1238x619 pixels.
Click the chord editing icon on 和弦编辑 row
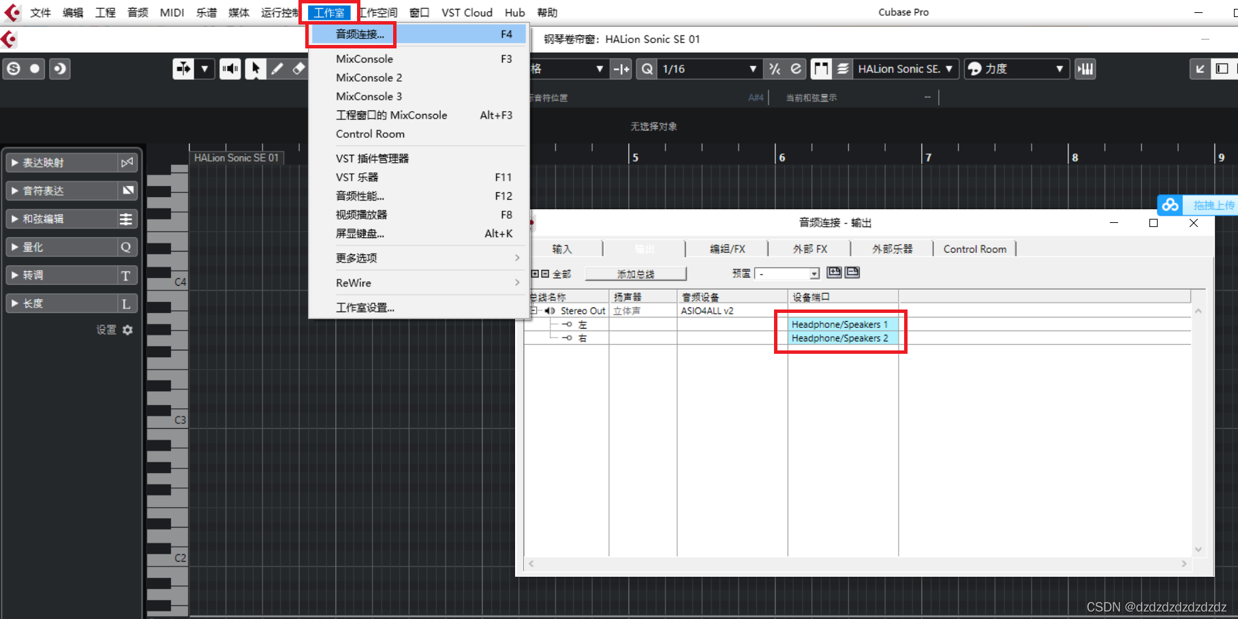[x=126, y=219]
